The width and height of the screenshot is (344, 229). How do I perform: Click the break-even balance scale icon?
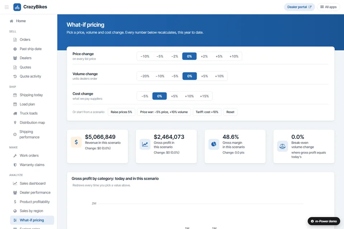click(x=282, y=146)
